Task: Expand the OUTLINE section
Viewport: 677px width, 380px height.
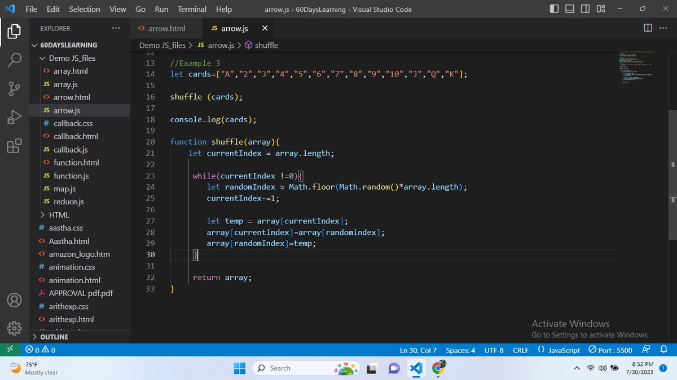Action: pos(79,337)
